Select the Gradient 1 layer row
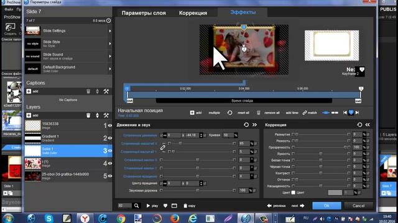Viewport: 398px width, 223px height. 68,138
